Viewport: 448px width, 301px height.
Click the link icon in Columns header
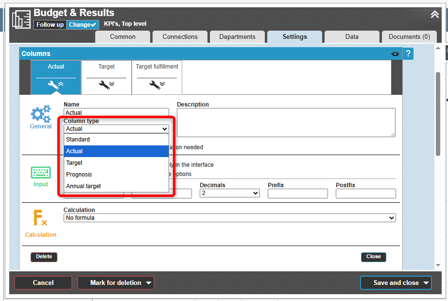[x=395, y=54]
